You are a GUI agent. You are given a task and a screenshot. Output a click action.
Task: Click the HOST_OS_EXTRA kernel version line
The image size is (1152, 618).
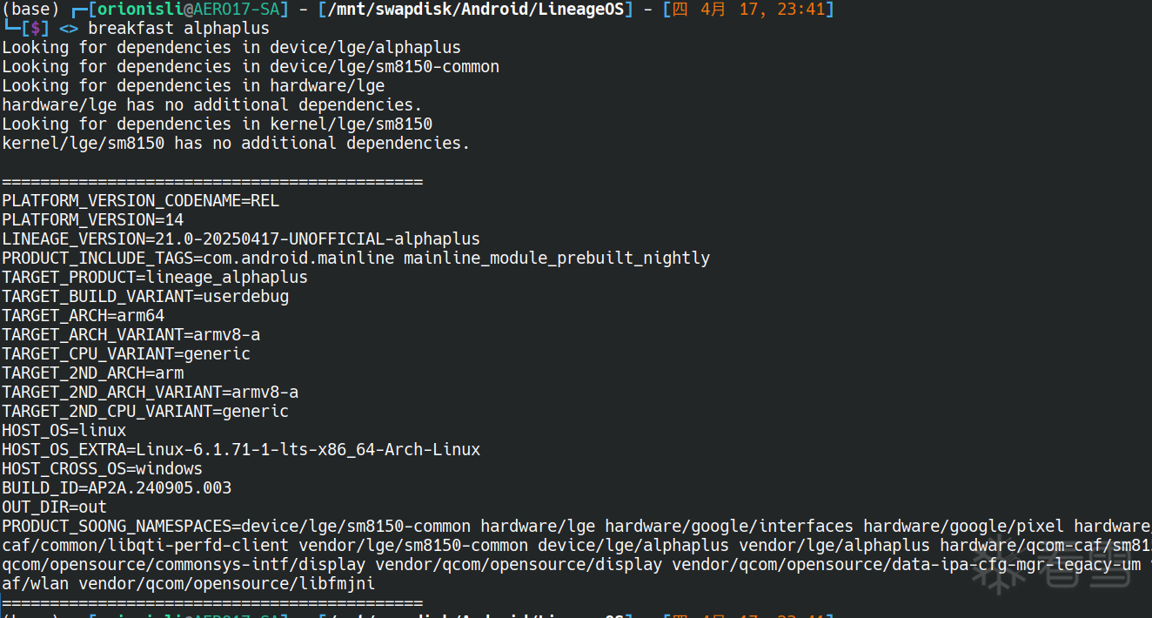pyautogui.click(x=240, y=450)
